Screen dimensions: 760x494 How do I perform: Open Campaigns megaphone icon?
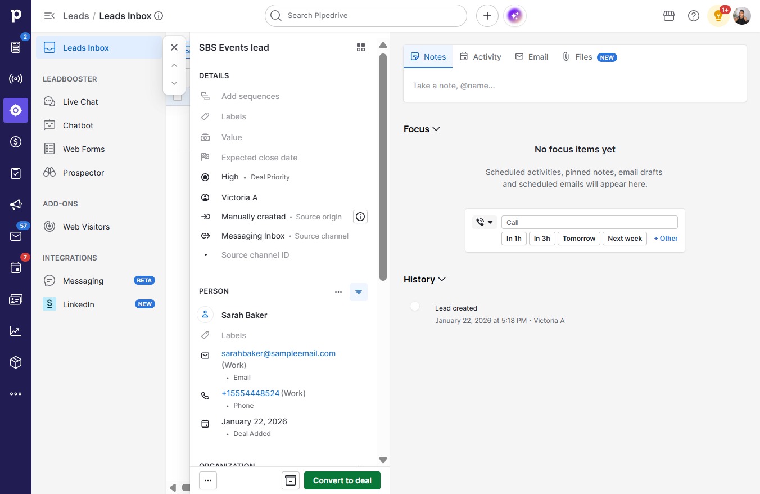point(16,205)
